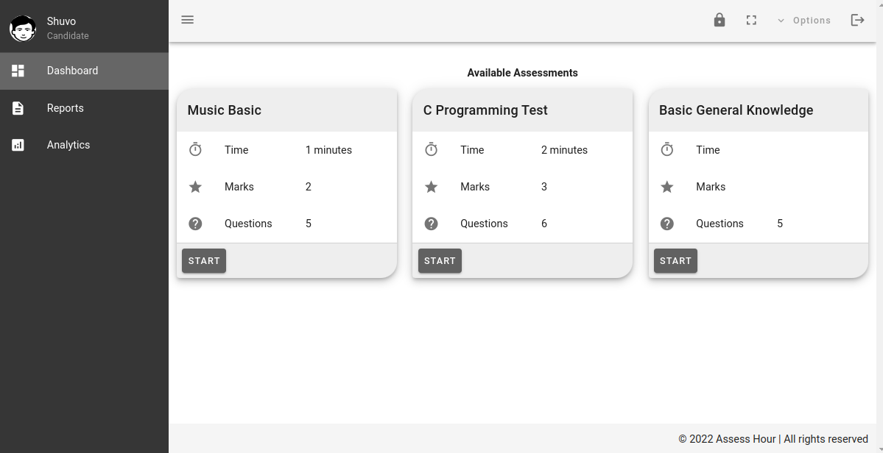Select the Dashboard grid icon
Image resolution: width=883 pixels, height=453 pixels.
(x=18, y=71)
